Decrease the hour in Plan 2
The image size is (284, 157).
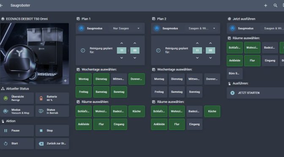tap(197, 58)
